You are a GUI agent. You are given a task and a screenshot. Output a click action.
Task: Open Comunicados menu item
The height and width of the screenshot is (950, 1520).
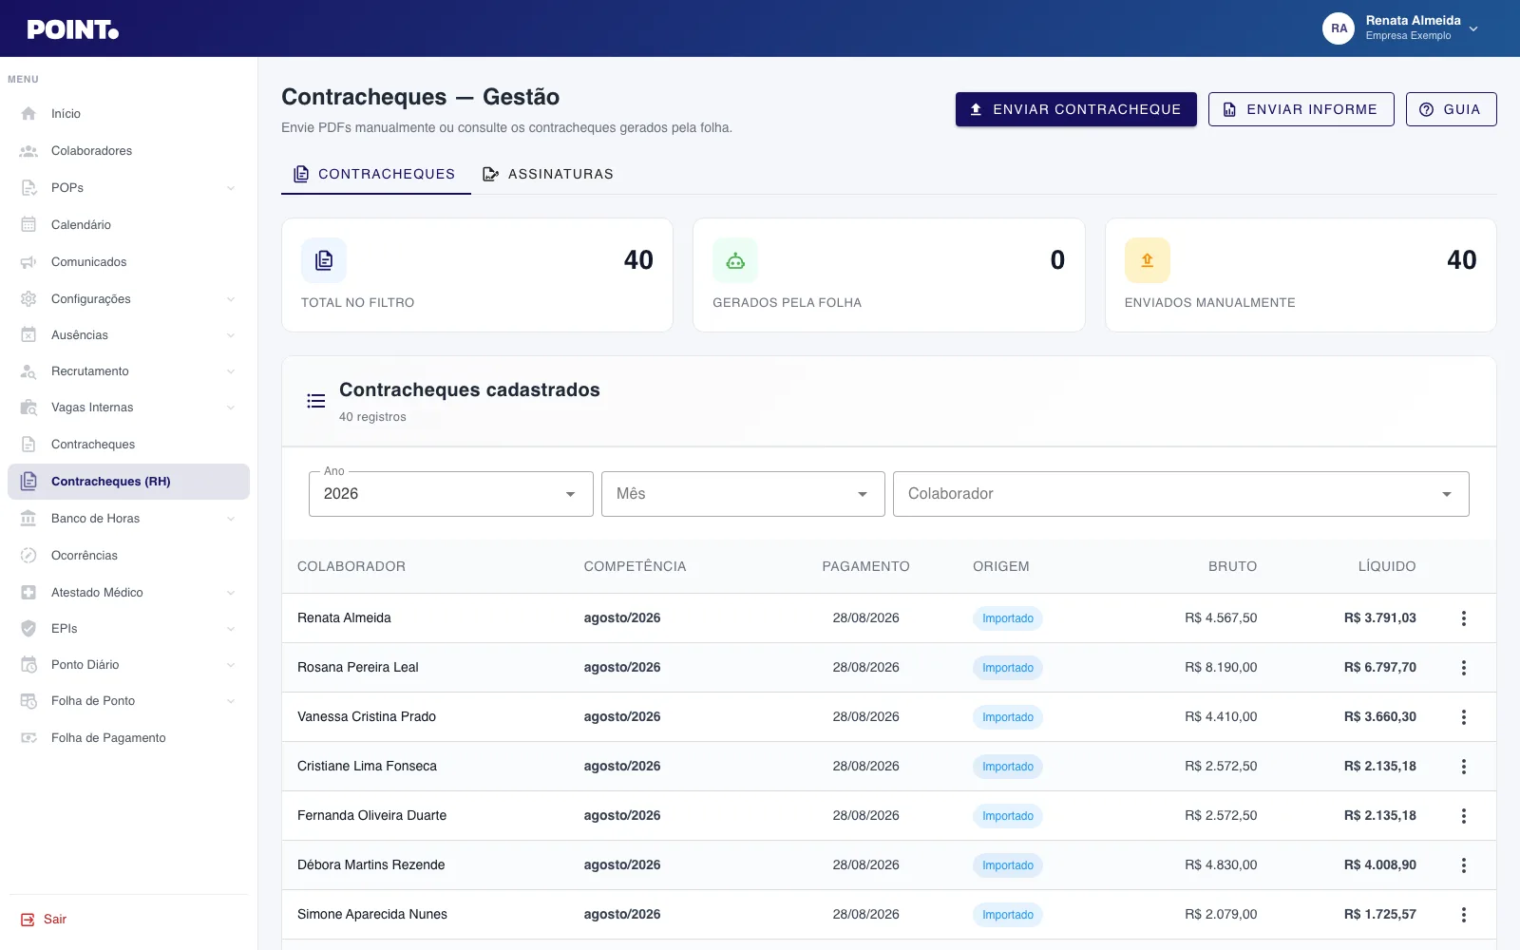[128, 262]
